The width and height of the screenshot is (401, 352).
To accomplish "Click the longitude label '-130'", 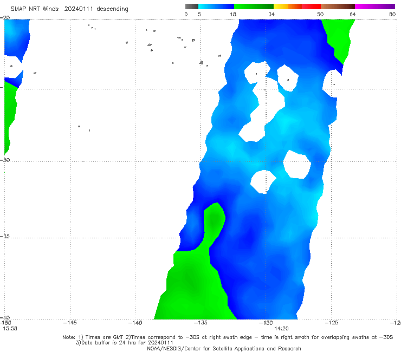I will pyautogui.click(x=266, y=323).
